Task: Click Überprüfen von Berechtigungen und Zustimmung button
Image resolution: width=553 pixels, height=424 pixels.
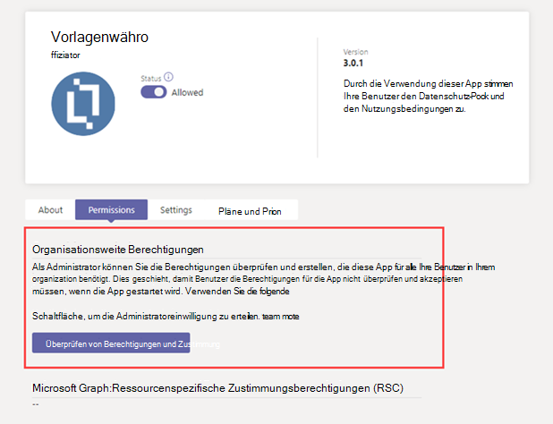Action: coord(111,343)
